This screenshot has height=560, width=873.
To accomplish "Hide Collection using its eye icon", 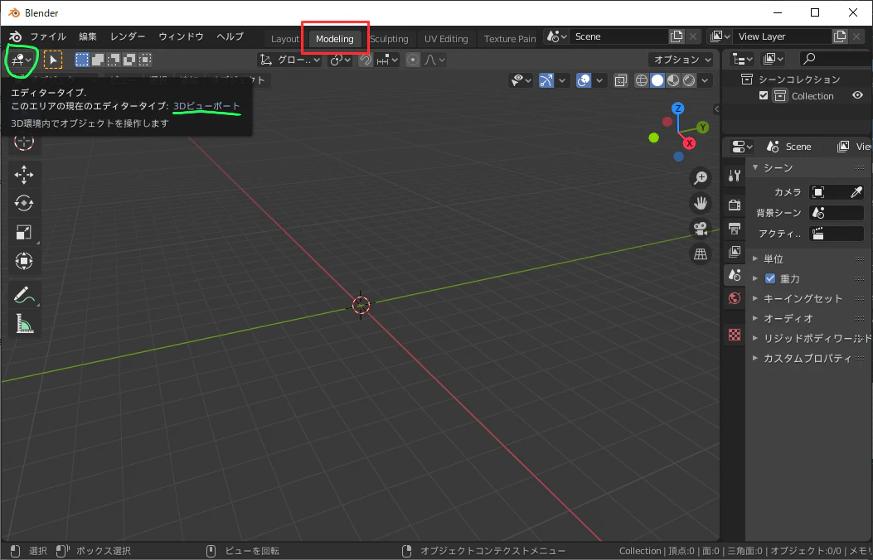I will coord(857,95).
